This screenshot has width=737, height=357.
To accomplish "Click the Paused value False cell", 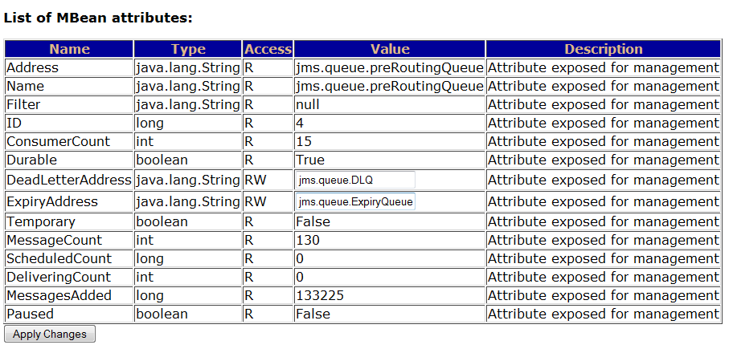I will point(390,314).
